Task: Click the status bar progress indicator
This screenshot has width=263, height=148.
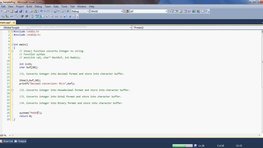Action: click(182, 146)
